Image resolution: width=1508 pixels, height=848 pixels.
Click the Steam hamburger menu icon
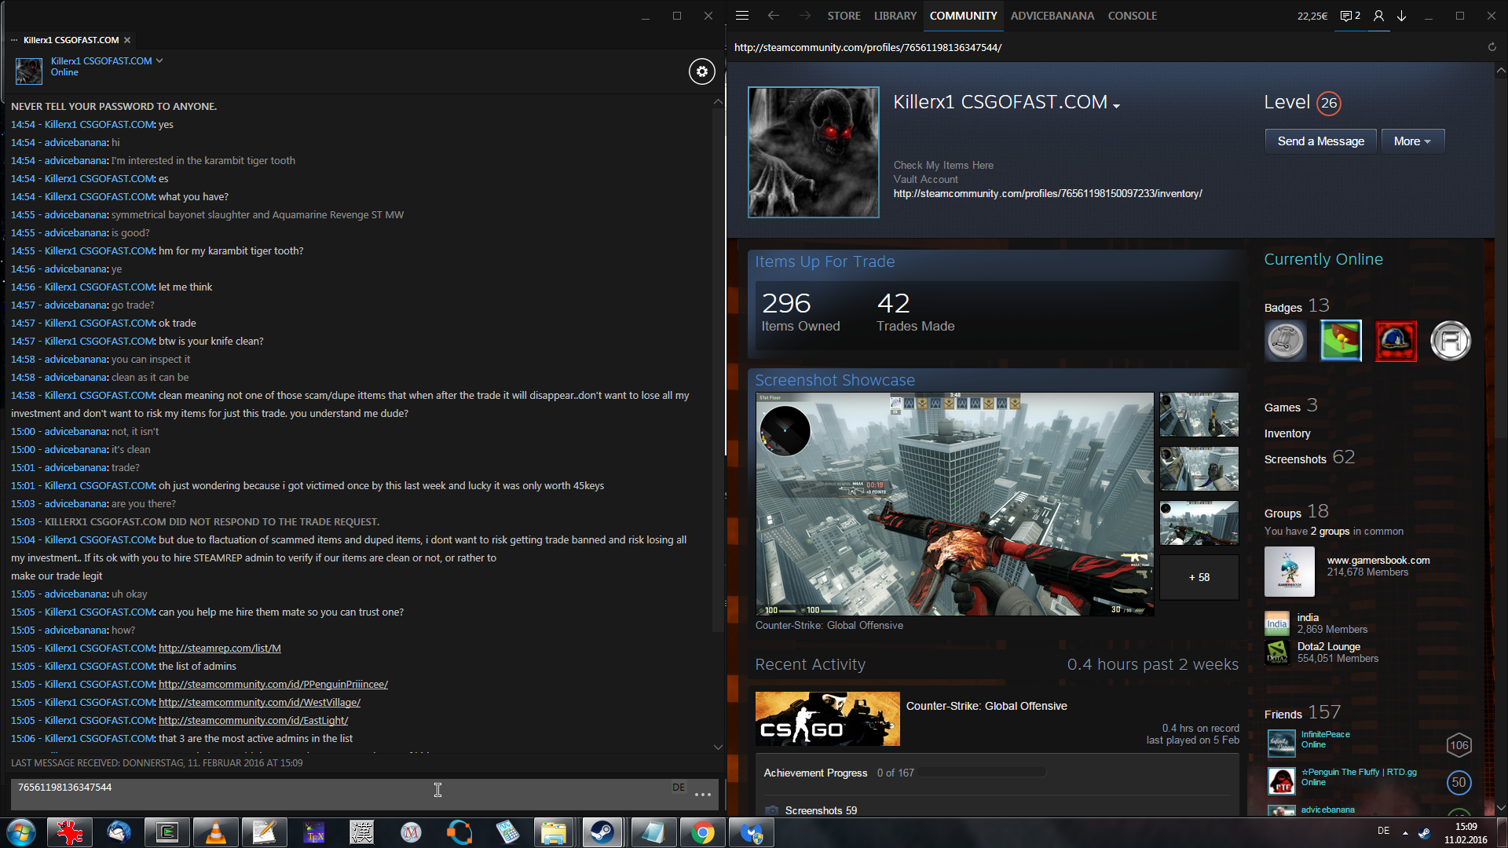click(x=742, y=16)
